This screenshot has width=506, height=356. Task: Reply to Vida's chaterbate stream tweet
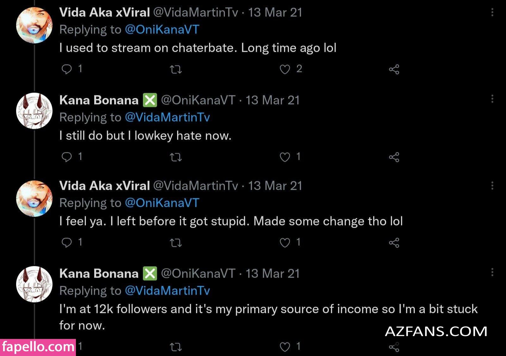click(x=67, y=69)
